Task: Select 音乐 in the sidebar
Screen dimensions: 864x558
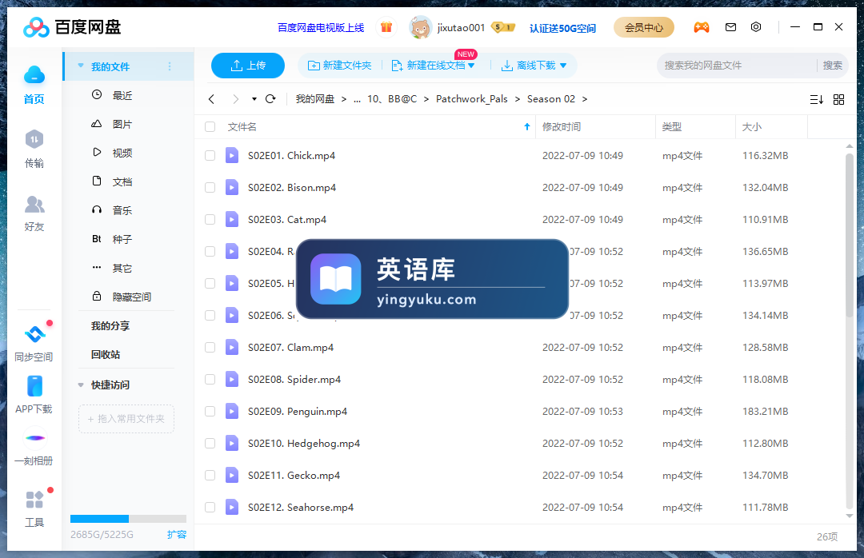Action: [x=122, y=210]
